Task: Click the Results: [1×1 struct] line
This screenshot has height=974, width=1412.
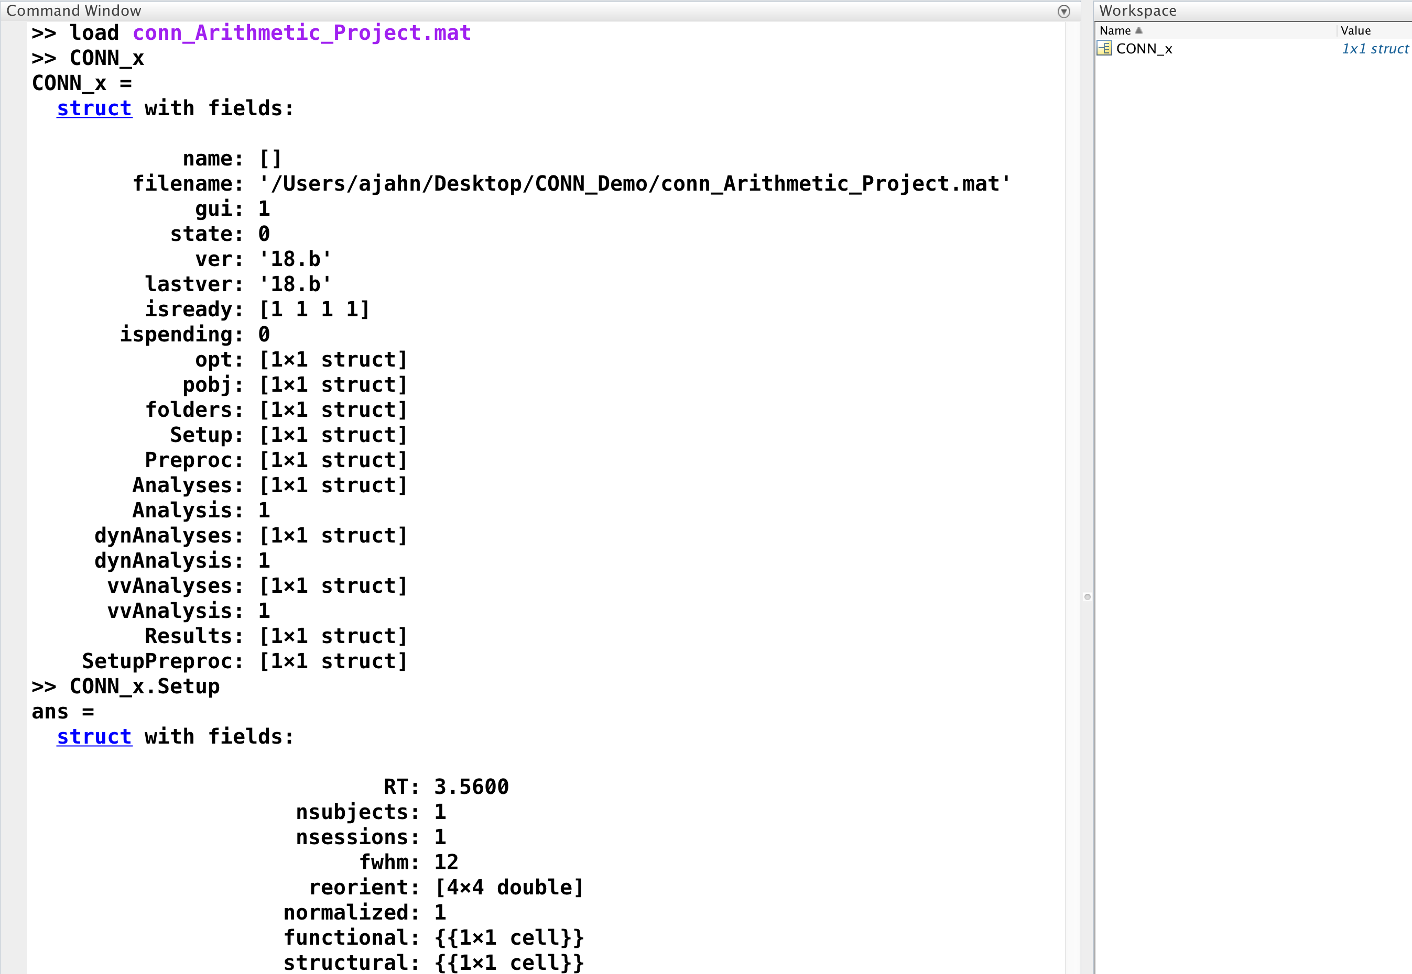Action: (276, 636)
